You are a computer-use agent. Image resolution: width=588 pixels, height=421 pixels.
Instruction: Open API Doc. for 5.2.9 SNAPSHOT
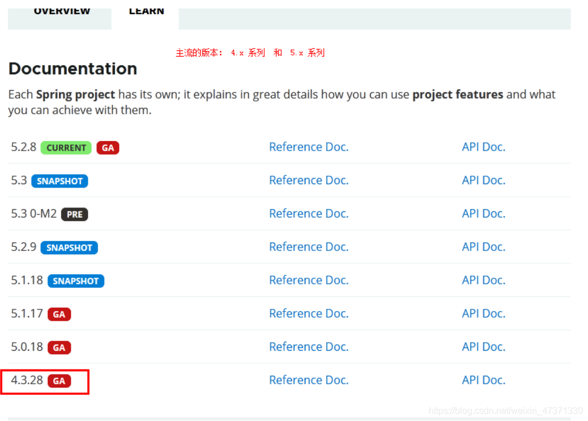pos(483,247)
